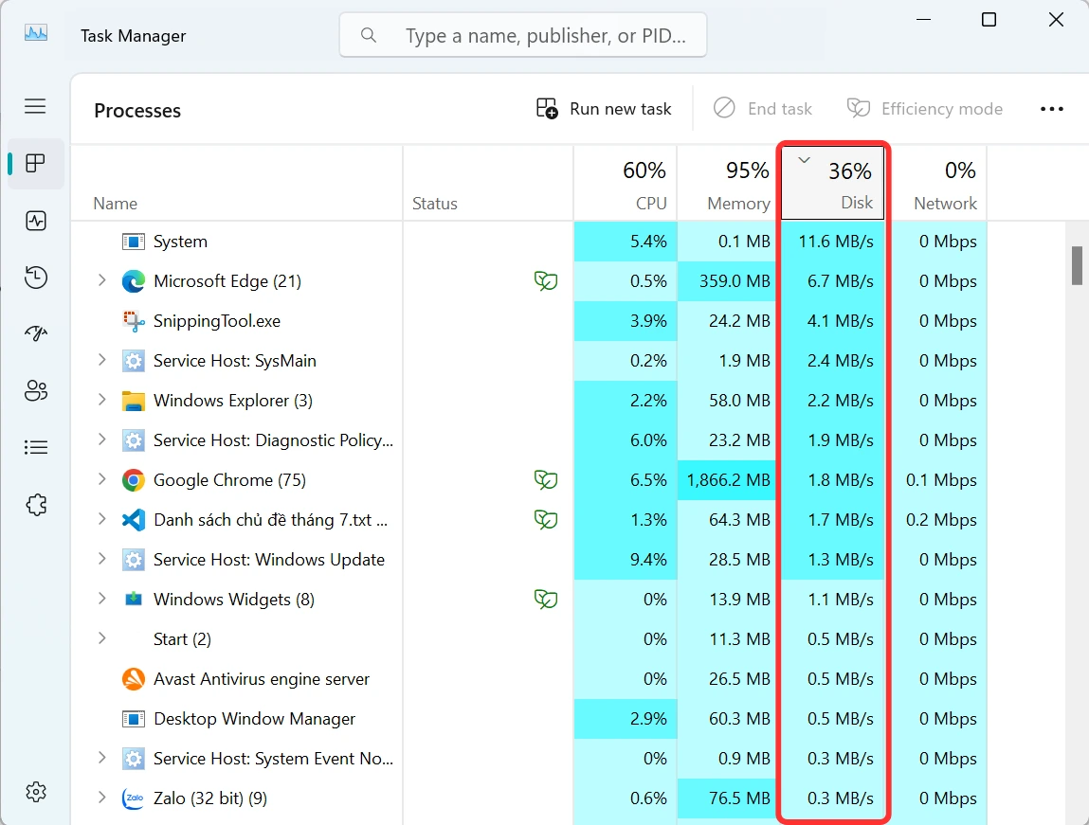Click Zalo's 76.5 MB memory value
Image resolution: width=1089 pixels, height=825 pixels.
tap(739, 798)
